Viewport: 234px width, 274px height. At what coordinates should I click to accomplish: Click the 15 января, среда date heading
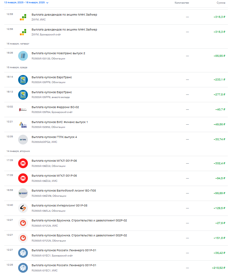pyautogui.click(x=17, y=68)
